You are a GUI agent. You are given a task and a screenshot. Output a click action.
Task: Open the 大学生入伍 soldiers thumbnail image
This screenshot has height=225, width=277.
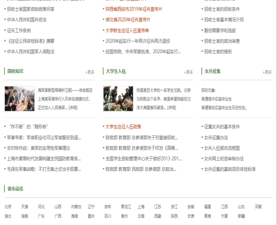[x=118, y=99]
